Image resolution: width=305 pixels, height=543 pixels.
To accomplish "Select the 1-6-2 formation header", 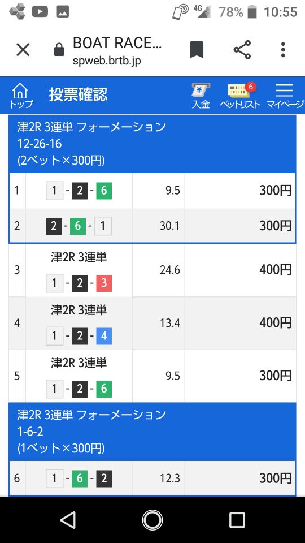I will tap(152, 432).
